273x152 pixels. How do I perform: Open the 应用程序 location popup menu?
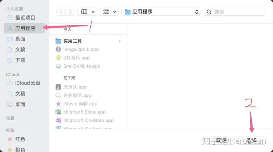(161, 12)
